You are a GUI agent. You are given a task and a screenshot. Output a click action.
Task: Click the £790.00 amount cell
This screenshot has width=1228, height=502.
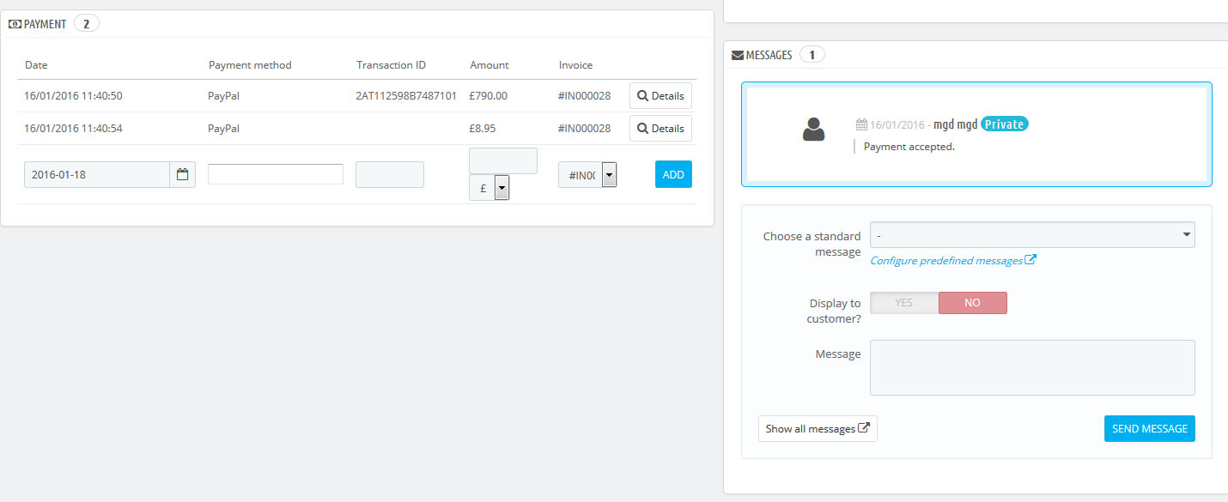tap(489, 96)
